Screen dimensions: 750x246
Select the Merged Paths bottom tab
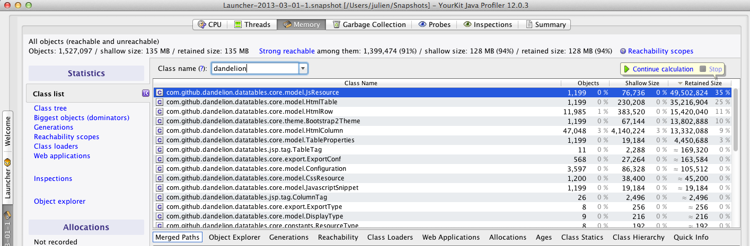tap(178, 237)
